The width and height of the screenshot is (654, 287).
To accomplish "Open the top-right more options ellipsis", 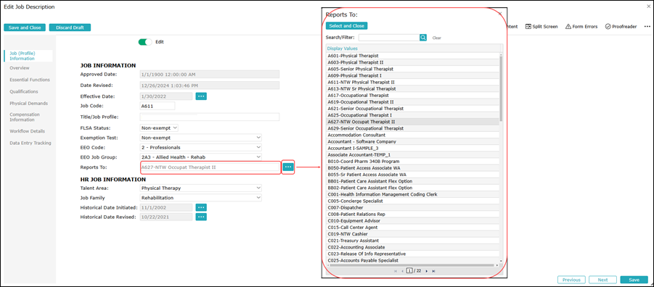I will coord(647,26).
